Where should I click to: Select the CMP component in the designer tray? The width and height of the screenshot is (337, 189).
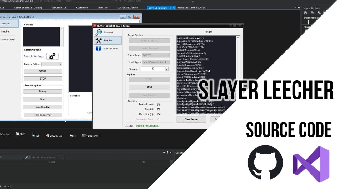pos(21,134)
